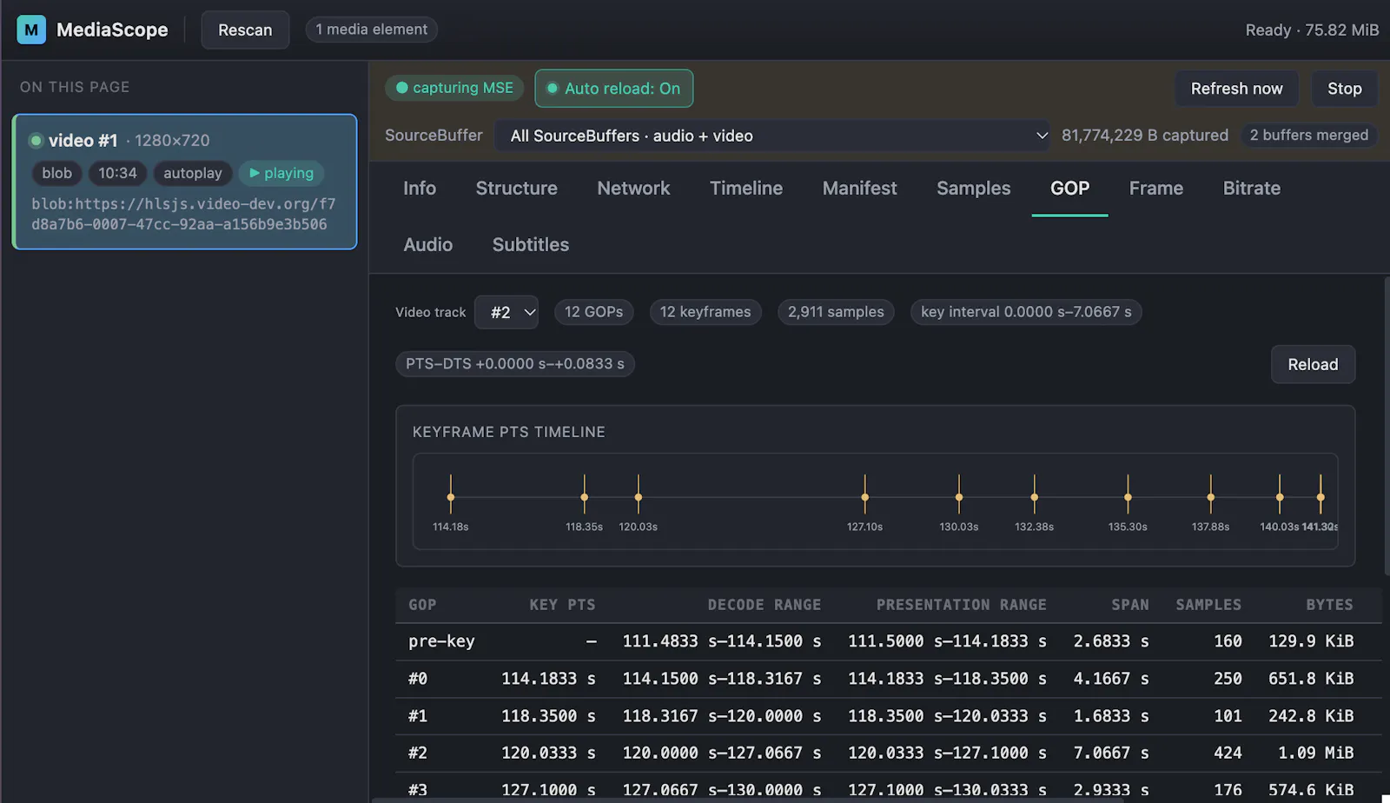
Task: Click the blob URL text
Action: tap(183, 214)
